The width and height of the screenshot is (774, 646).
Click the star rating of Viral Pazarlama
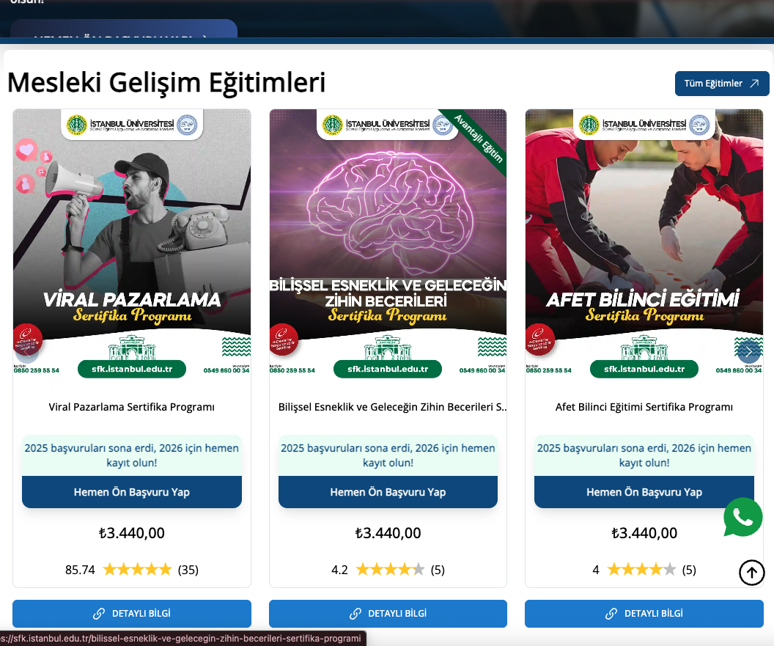pos(137,570)
